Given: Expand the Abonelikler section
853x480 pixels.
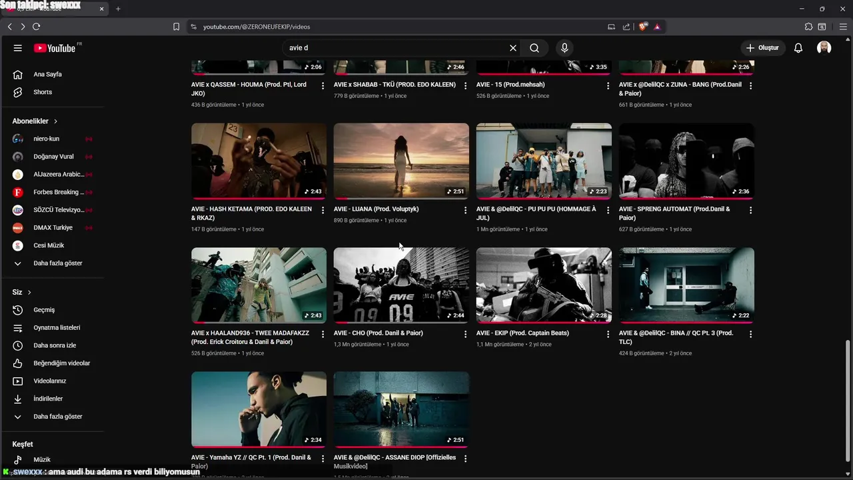Looking at the screenshot, I should (x=35, y=121).
